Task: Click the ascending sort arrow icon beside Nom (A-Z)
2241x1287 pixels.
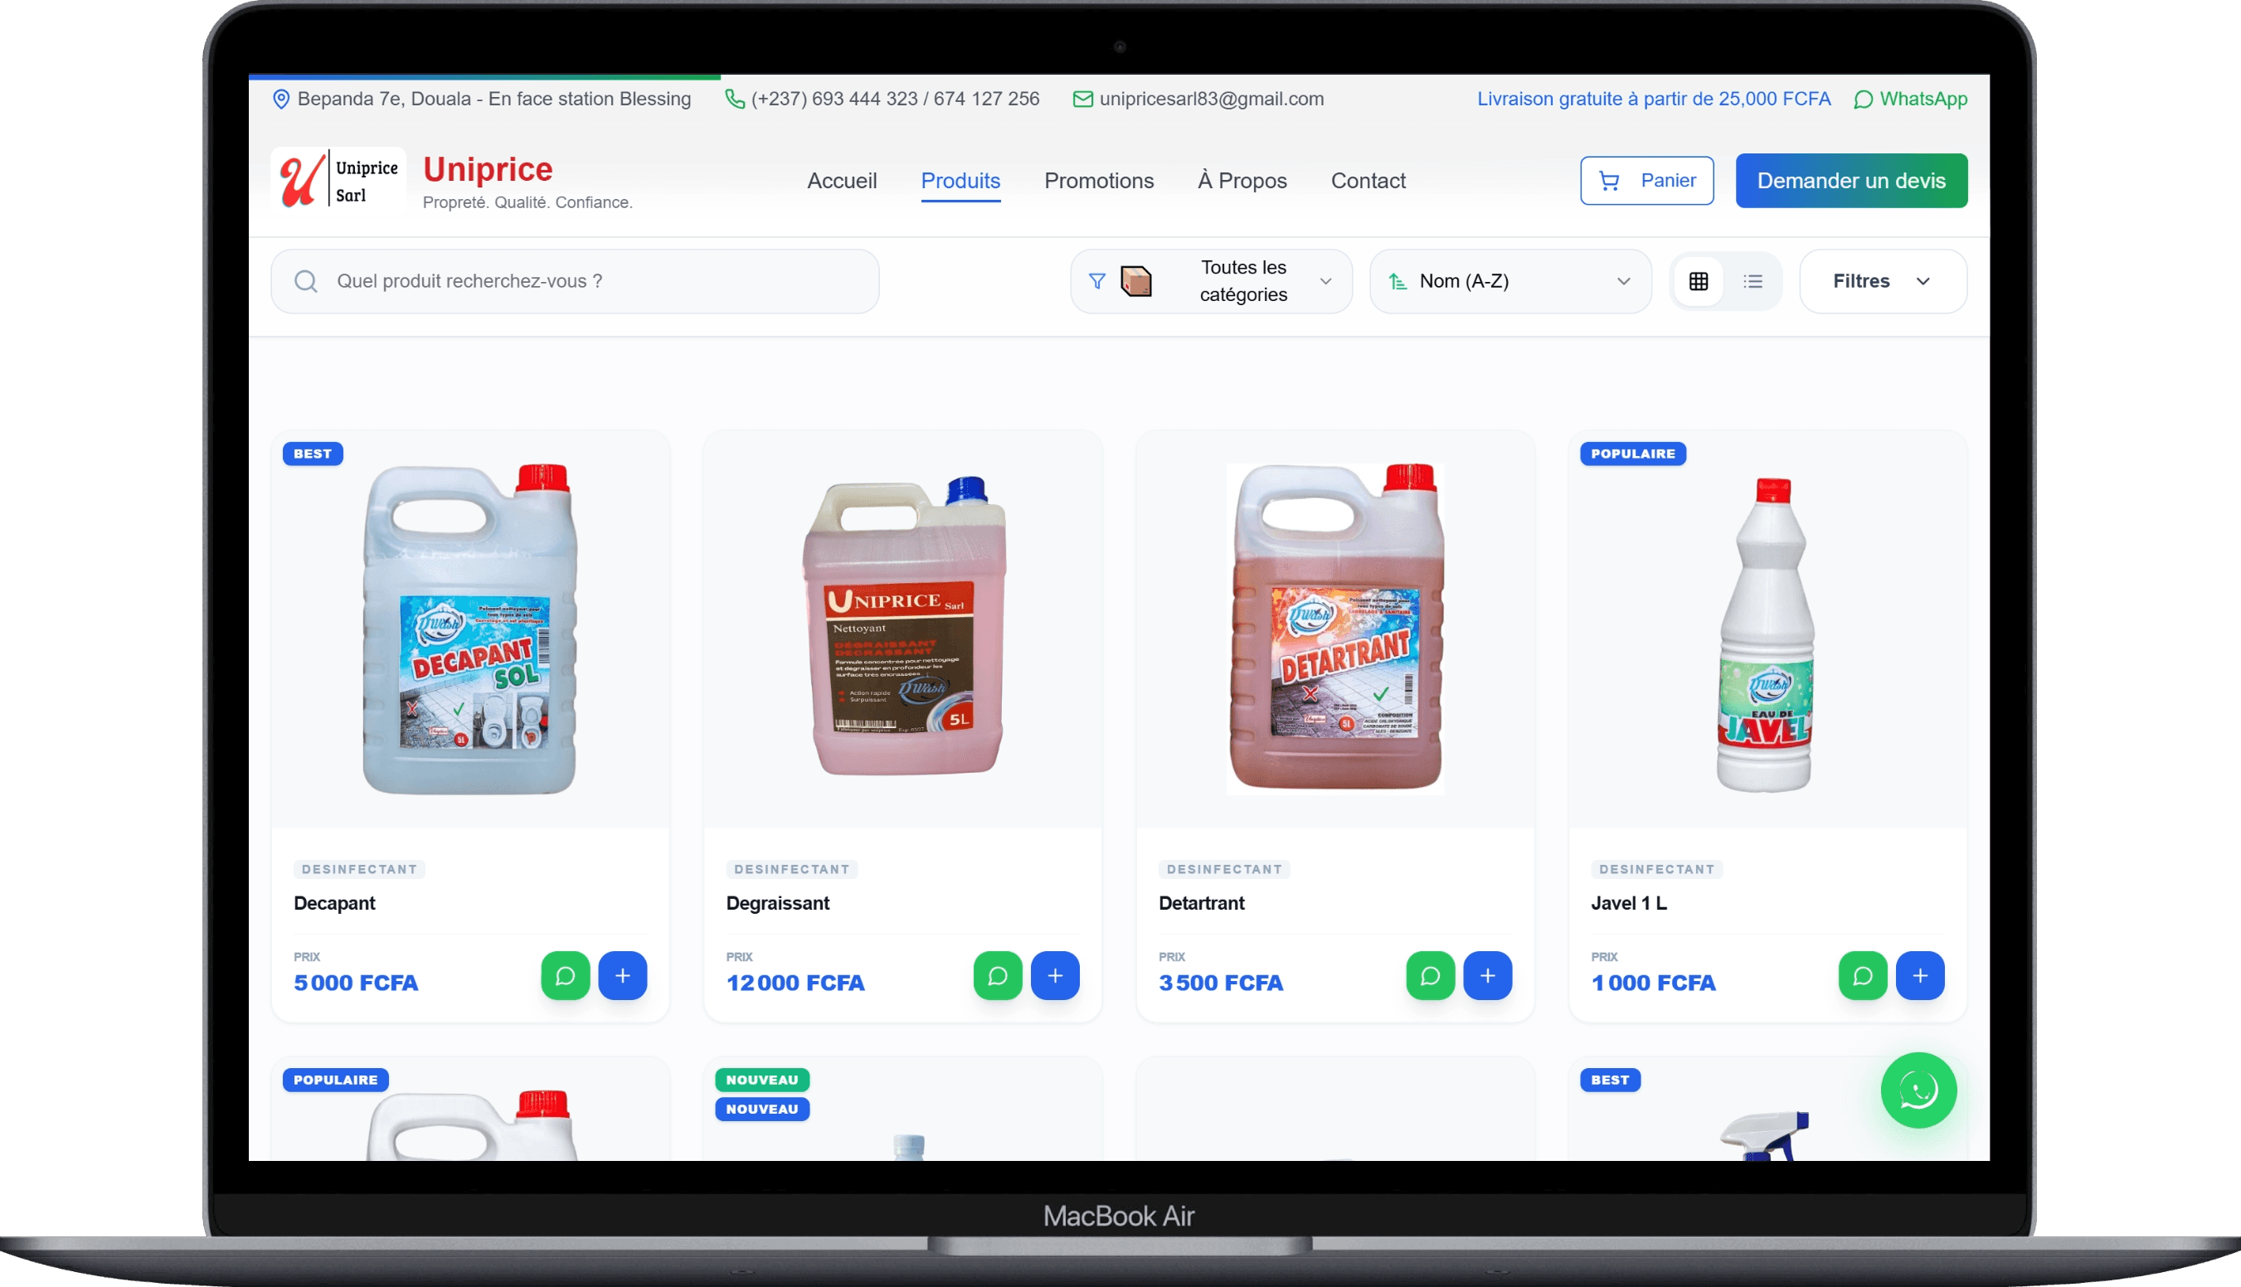Action: 1397,281
